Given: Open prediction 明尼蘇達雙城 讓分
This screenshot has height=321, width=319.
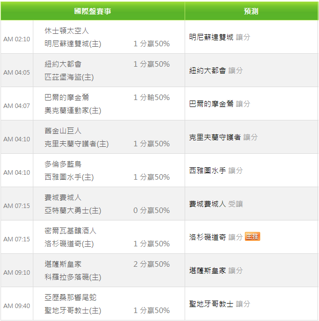Looking at the screenshot, I should 219,37.
